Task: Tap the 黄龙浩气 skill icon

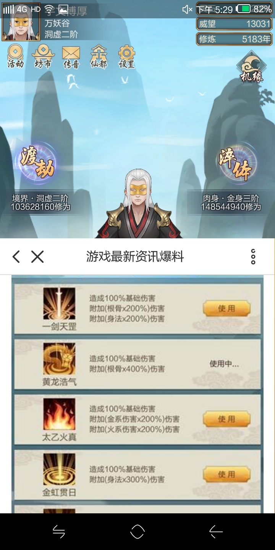Action: 59,359
